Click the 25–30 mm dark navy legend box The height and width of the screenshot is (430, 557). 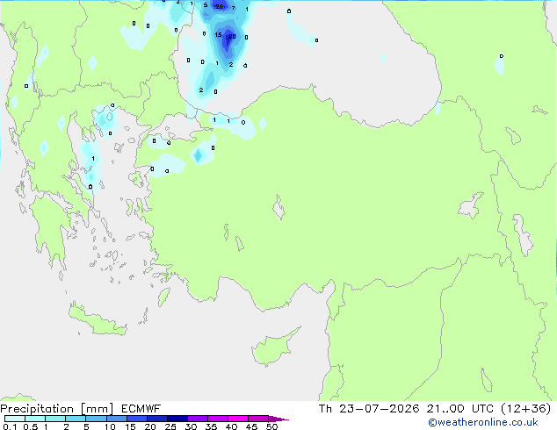pos(177,419)
